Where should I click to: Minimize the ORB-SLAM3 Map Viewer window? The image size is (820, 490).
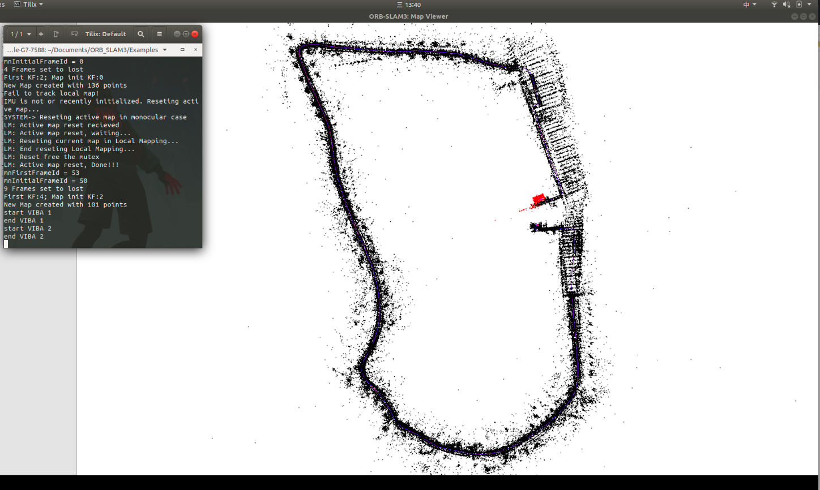(x=795, y=16)
